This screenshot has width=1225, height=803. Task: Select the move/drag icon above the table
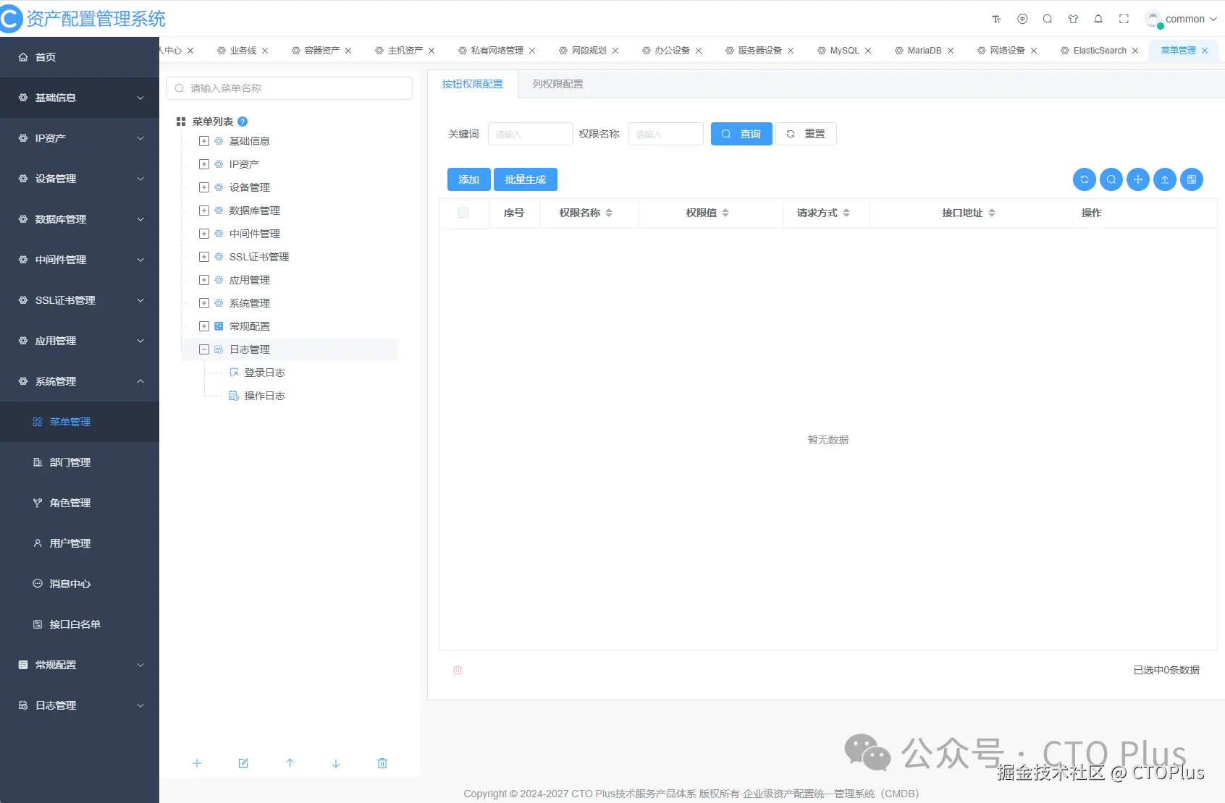pyautogui.click(x=1137, y=179)
